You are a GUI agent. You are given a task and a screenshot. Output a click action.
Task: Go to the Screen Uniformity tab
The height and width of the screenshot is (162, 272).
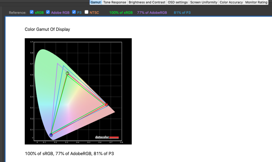tap(204, 2)
